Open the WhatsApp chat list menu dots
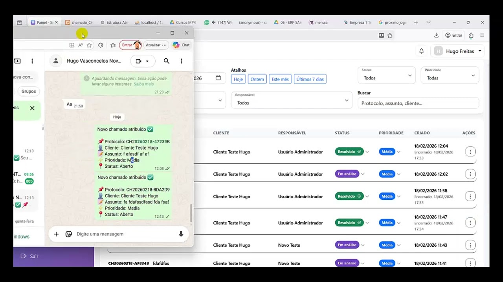Screen dimensions: 503x282 (x=32, y=61)
